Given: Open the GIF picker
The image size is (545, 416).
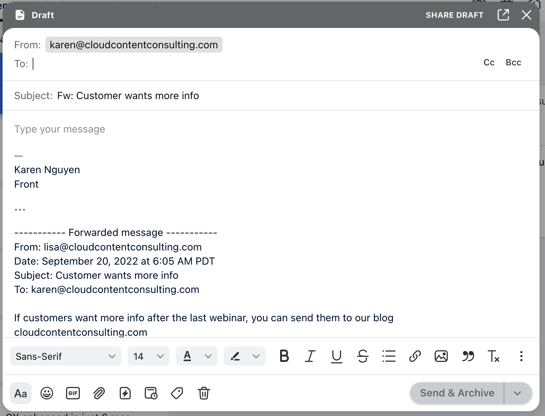Looking at the screenshot, I should pyautogui.click(x=73, y=393).
